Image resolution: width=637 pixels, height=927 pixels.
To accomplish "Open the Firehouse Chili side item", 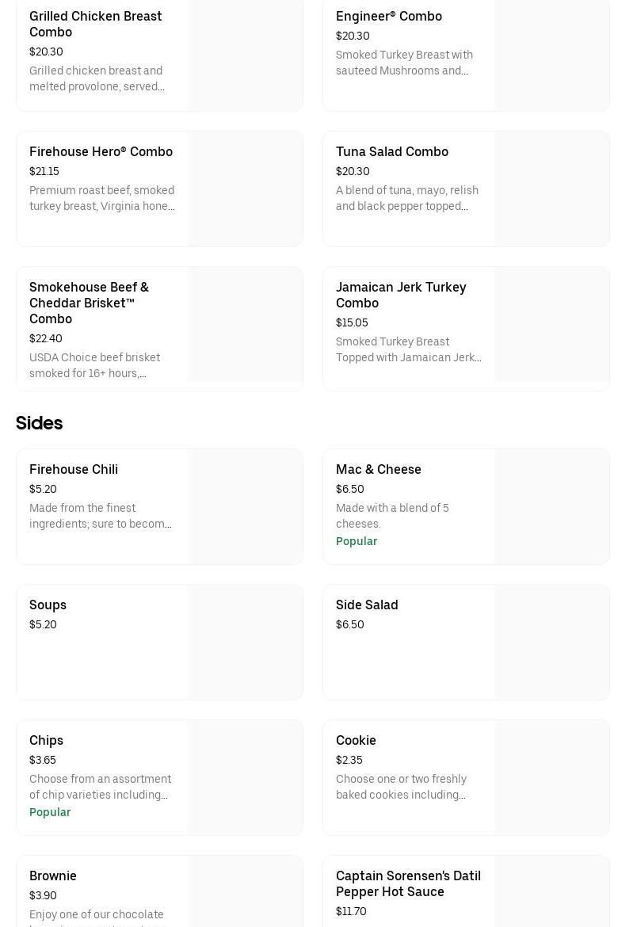I will tap(74, 469).
